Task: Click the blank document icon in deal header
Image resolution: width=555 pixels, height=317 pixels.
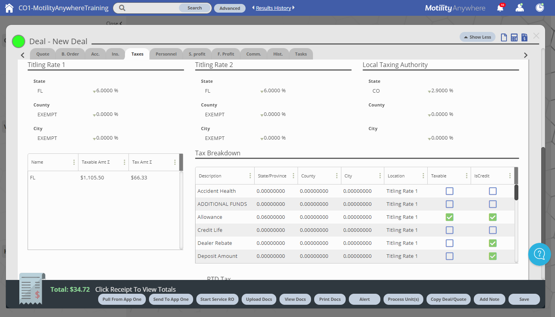Action: pyautogui.click(x=504, y=37)
